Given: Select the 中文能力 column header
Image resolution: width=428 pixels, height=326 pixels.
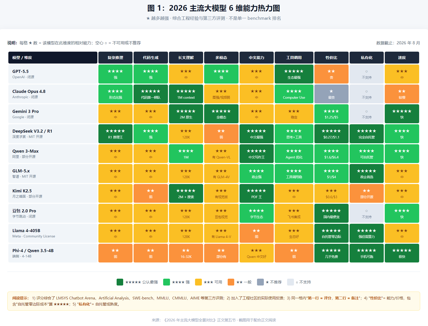Looking at the screenshot, I should click(x=256, y=58).
